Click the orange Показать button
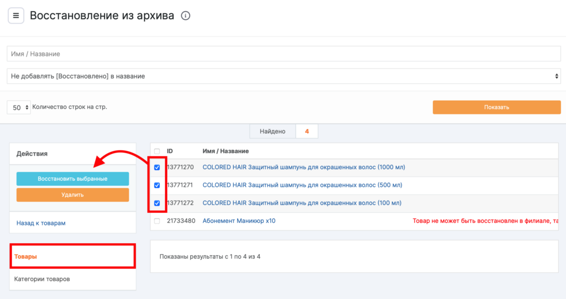This screenshot has width=566, height=299. pyautogui.click(x=496, y=107)
